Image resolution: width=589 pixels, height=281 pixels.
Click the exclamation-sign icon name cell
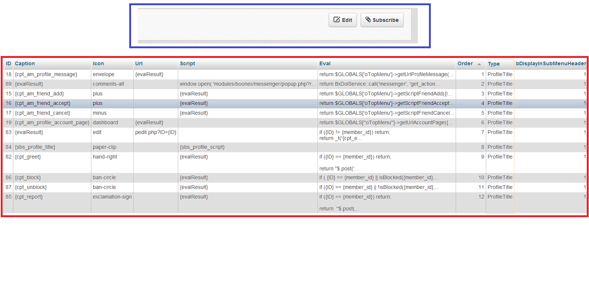click(112, 197)
